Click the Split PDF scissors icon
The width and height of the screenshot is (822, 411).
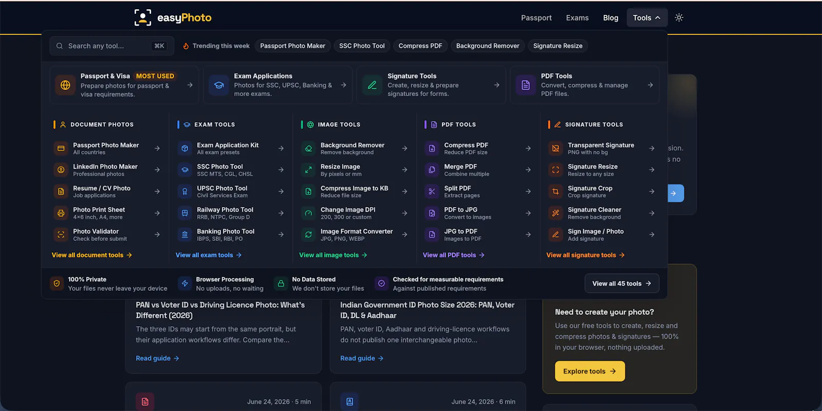tap(432, 191)
